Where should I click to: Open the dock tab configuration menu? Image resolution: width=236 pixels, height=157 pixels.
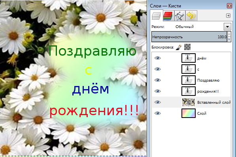pos(228,16)
